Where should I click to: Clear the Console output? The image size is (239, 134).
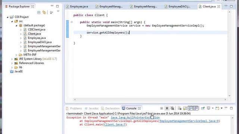pyautogui.click(x=180, y=108)
